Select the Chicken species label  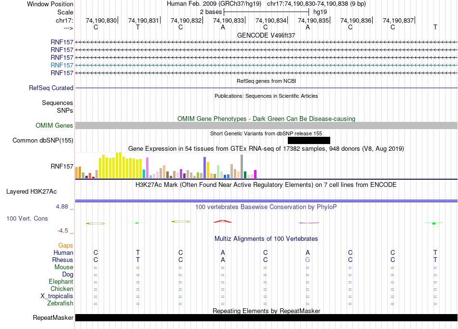coord(62,289)
